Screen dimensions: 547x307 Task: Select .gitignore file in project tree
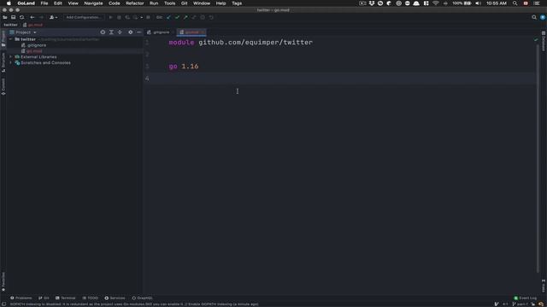[x=36, y=45]
